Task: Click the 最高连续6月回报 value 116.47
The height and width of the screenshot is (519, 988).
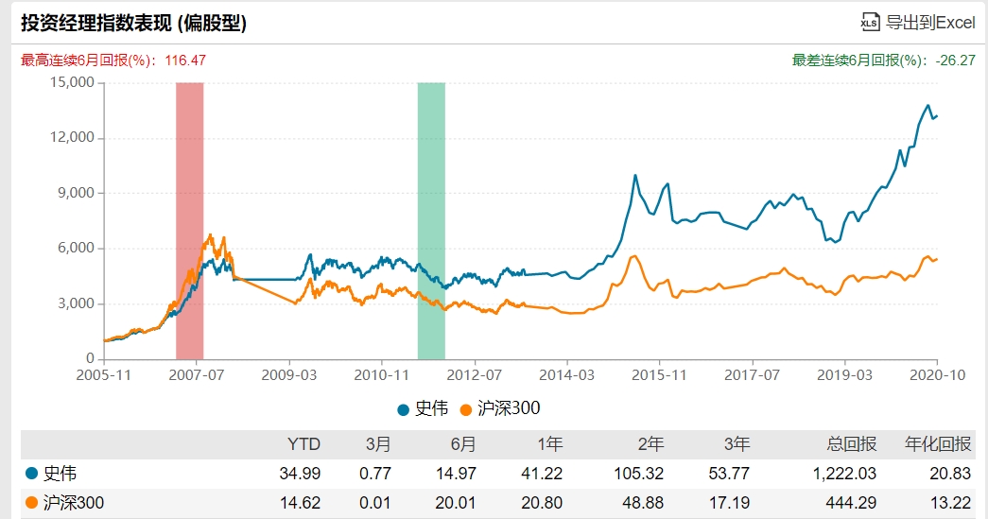Action: pyautogui.click(x=185, y=61)
